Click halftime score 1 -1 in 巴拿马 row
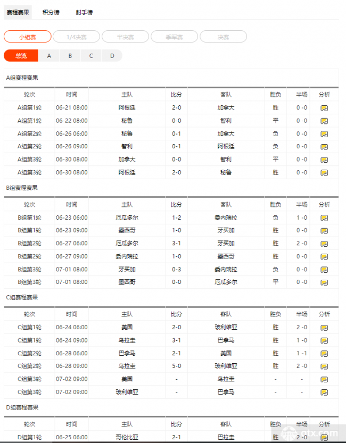Viewport: 346px width, 443px height. click(302, 353)
